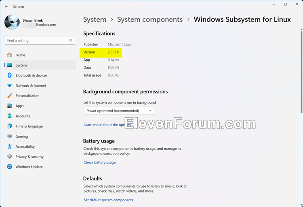Click the Specifications section heading
The width and height of the screenshot is (303, 207).
pyautogui.click(x=99, y=33)
